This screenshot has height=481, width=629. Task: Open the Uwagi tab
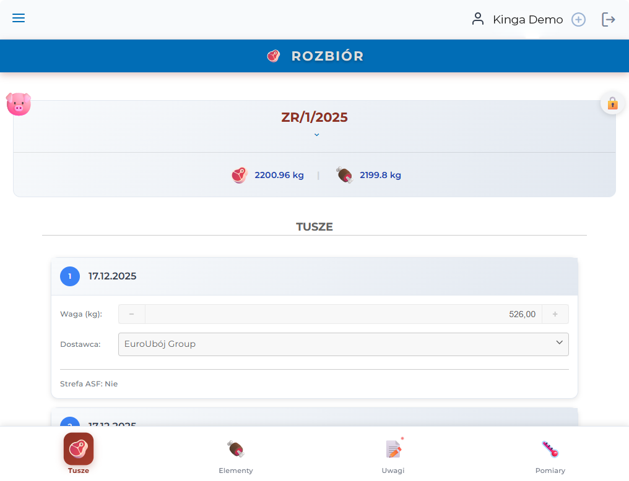(x=393, y=453)
